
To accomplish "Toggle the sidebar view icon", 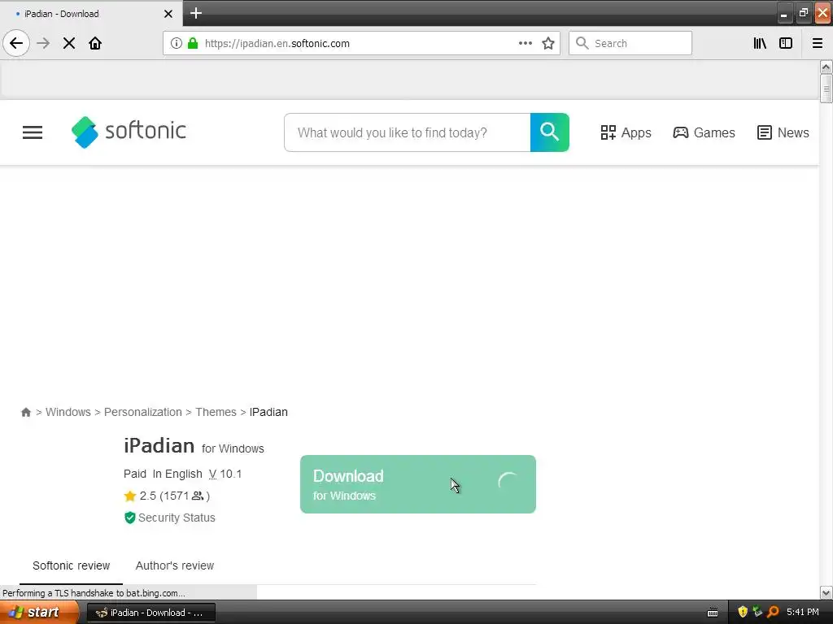I will coord(786,43).
